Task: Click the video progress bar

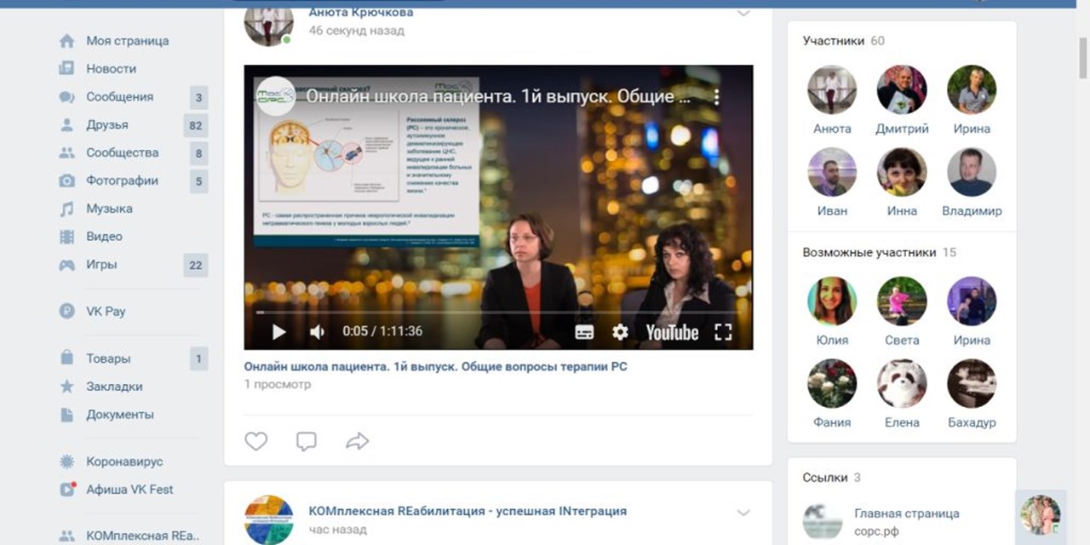Action: pyautogui.click(x=498, y=313)
